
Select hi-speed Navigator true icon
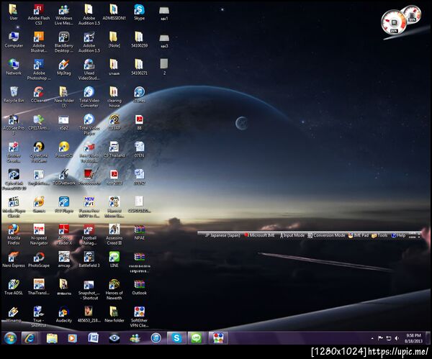(x=39, y=235)
